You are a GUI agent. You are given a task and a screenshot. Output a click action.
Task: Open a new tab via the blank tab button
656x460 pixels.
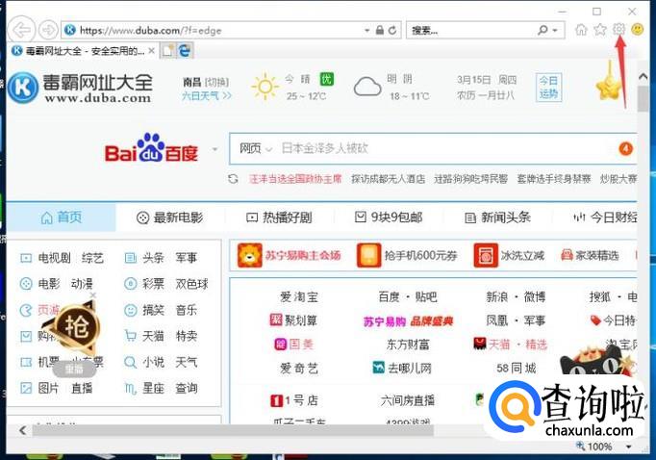[168, 51]
